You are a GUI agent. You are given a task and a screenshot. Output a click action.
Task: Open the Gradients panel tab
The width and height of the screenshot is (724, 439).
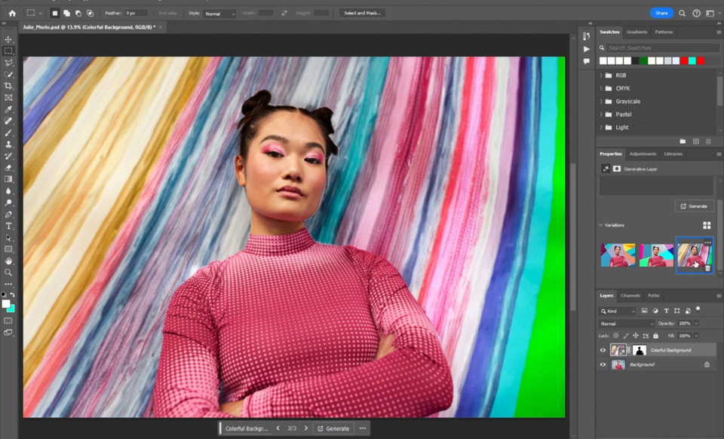(637, 32)
